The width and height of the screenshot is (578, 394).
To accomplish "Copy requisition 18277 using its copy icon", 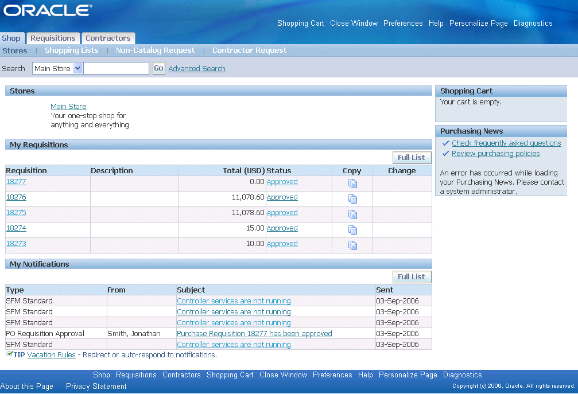I will coord(352,184).
